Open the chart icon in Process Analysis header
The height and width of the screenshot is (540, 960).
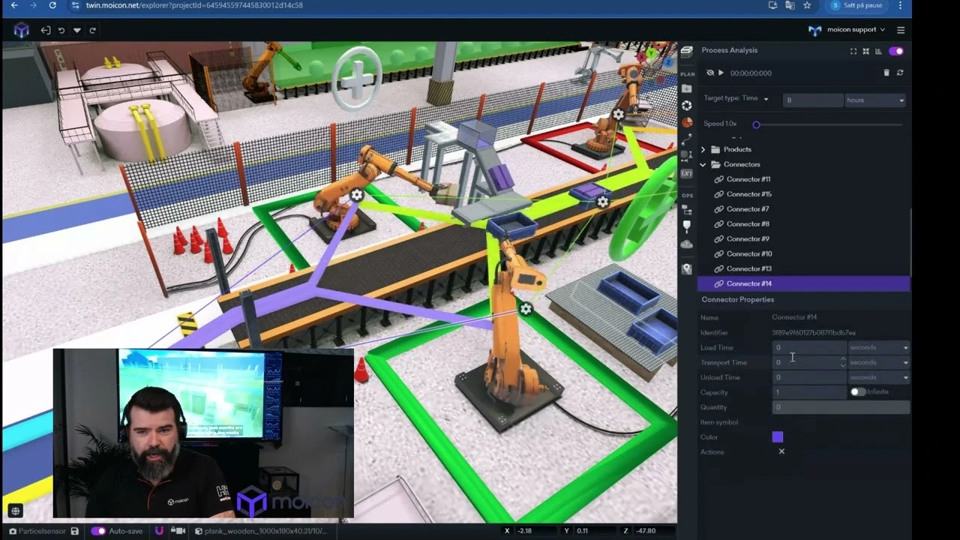tap(878, 51)
